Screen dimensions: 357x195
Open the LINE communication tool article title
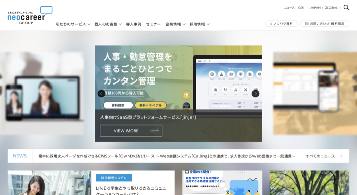click(x=131, y=191)
